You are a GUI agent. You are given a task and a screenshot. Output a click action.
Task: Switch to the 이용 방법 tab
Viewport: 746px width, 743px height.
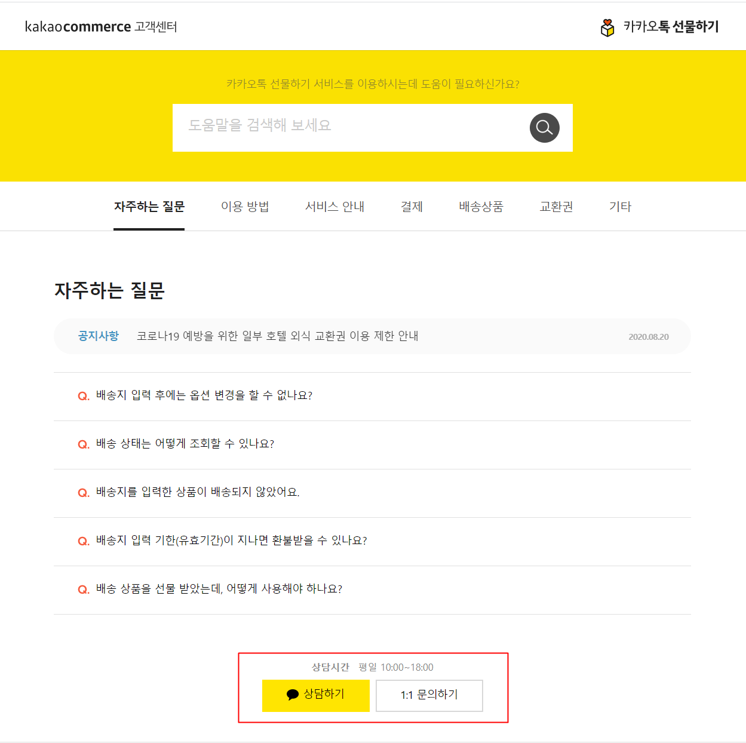pos(245,207)
